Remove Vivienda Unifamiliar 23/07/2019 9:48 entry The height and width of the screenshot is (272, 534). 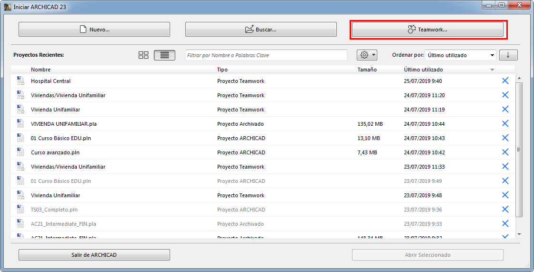505,195
